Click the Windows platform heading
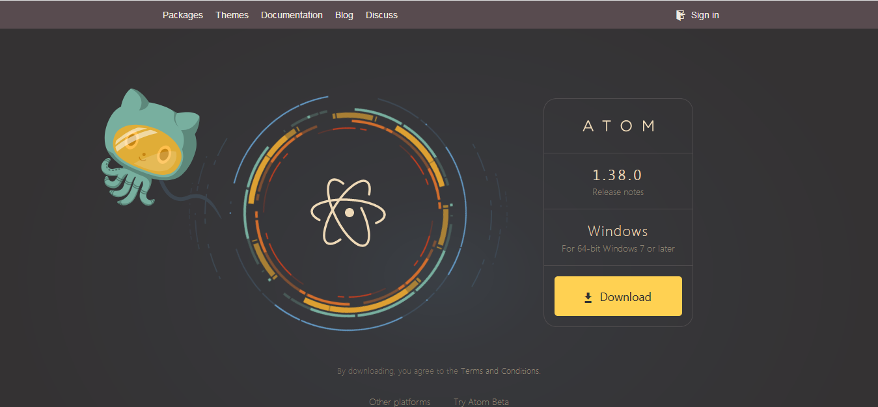 pos(618,231)
